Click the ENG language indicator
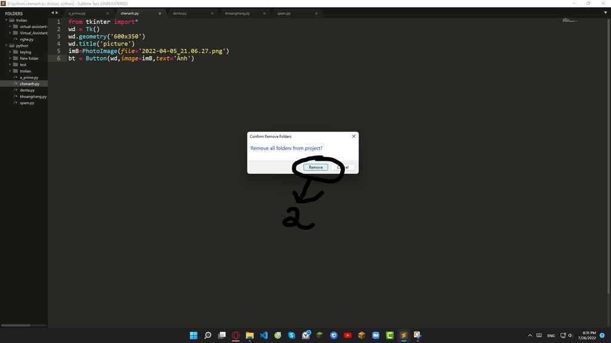Viewport: 611px width, 343px height. coord(551,335)
